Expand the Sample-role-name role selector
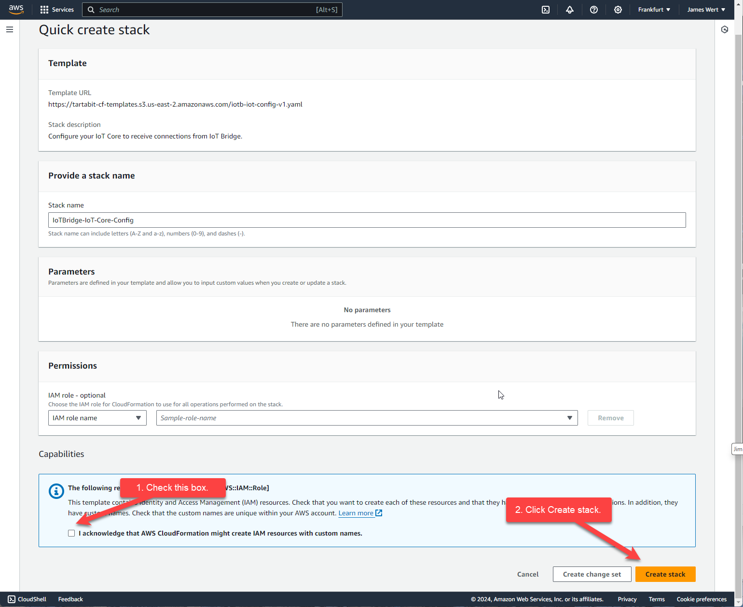 tap(367, 418)
